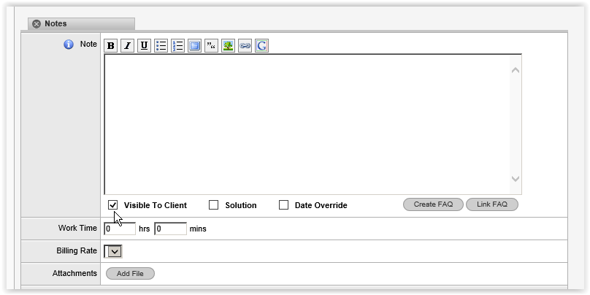
Task: Toggle Underline formatting button
Action: pos(144,46)
